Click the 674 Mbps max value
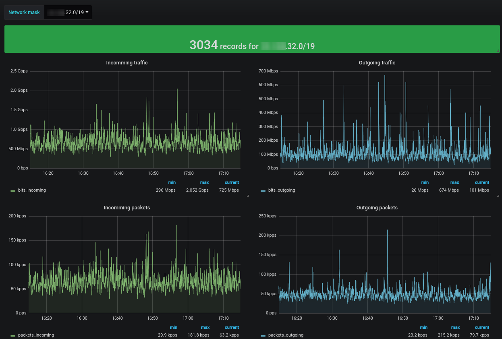The image size is (502, 339). pos(449,190)
